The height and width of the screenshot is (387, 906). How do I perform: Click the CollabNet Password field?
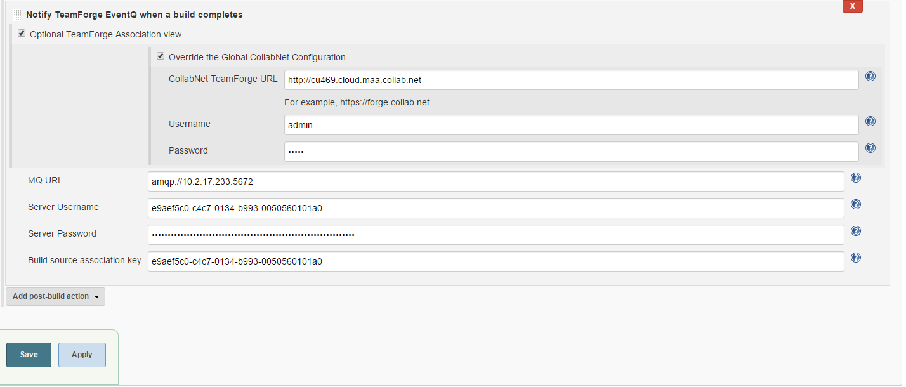571,152
